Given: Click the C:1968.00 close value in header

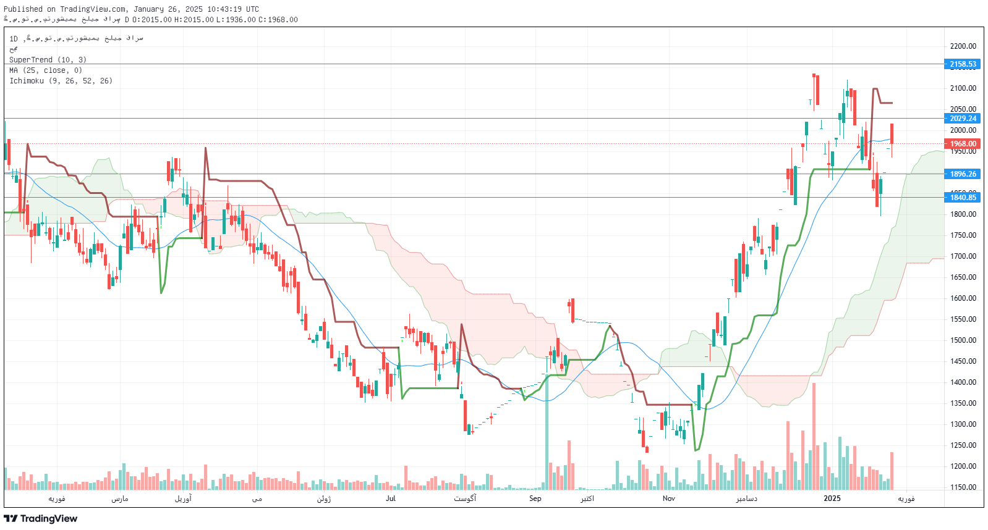Looking at the screenshot, I should [278, 20].
